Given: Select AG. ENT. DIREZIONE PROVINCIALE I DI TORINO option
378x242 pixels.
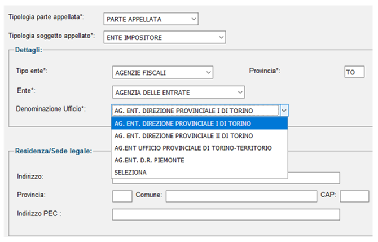Looking at the screenshot, I should coord(199,124).
